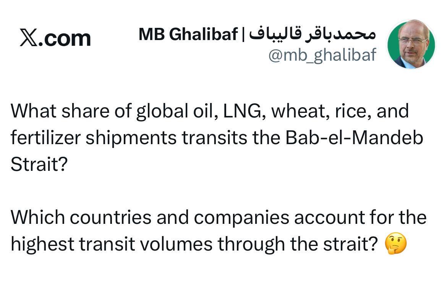Open the @mb_ghalibaf handle link
The width and height of the screenshot is (447, 286).
[322, 56]
